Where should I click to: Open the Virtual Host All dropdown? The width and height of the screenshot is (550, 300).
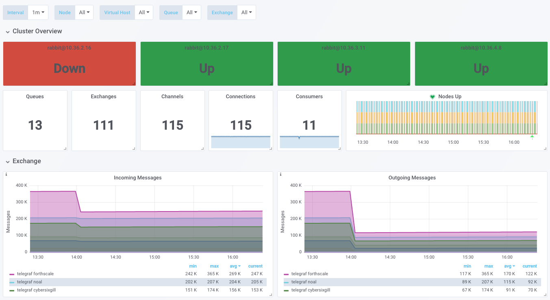(144, 13)
